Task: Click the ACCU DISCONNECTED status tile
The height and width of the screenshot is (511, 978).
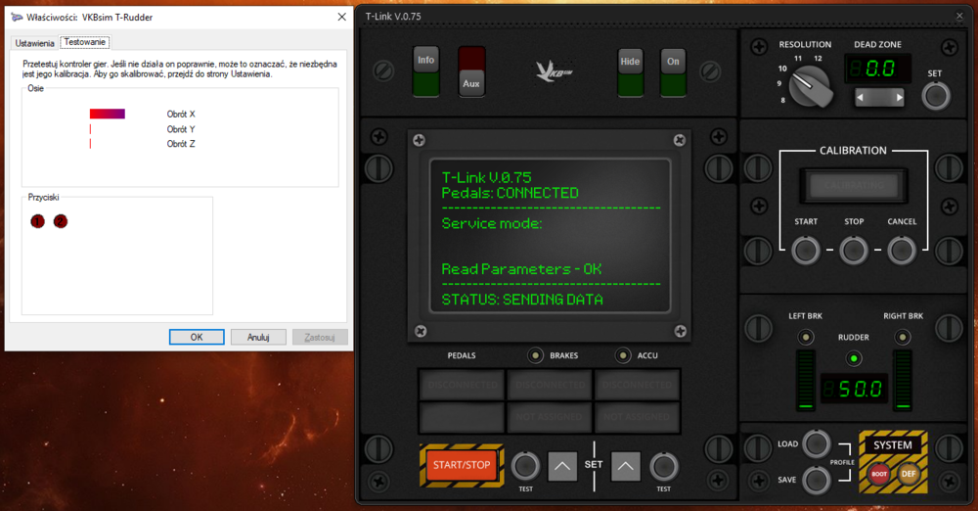Action: (637, 385)
